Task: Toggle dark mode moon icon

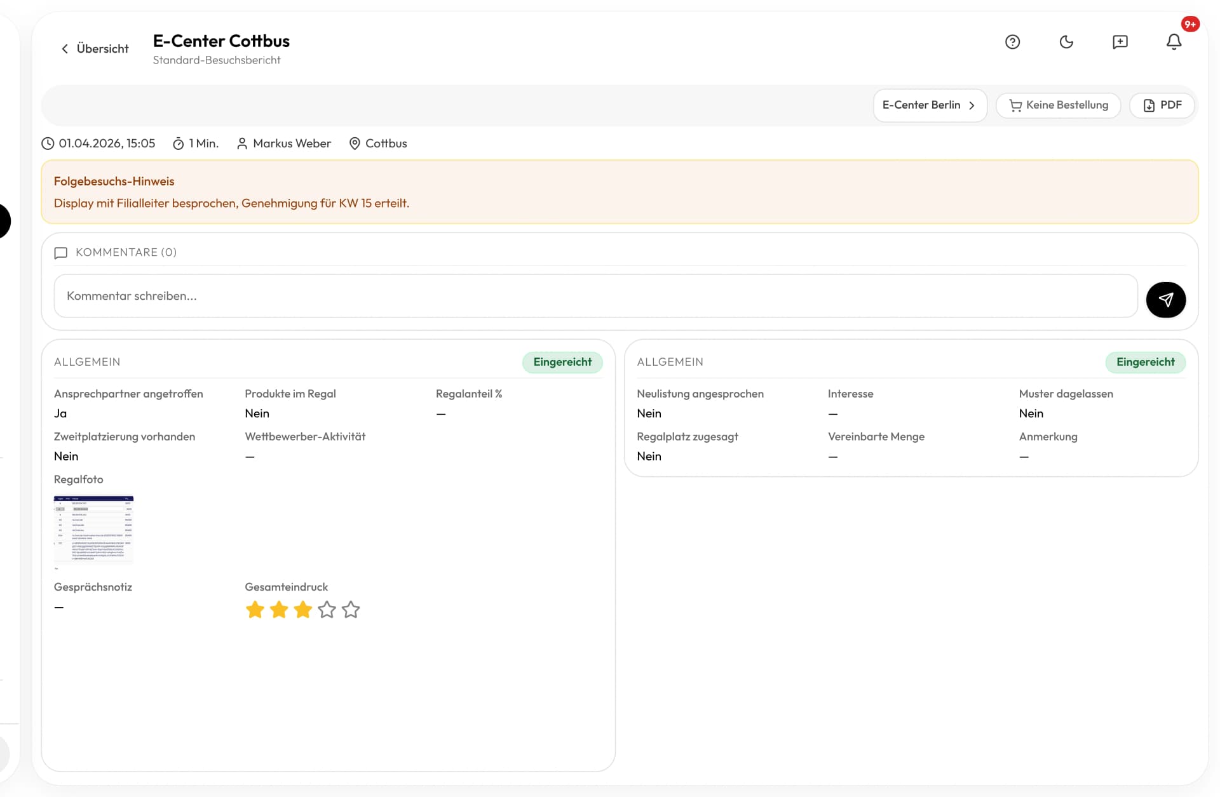Action: coord(1066,42)
